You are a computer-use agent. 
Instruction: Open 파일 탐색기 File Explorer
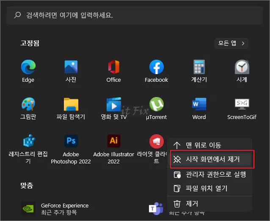(x=71, y=108)
